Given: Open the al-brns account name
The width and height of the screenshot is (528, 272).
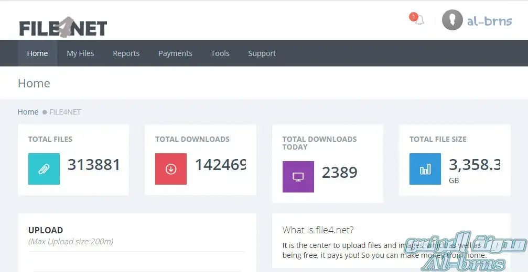Looking at the screenshot, I should tap(489, 21).
